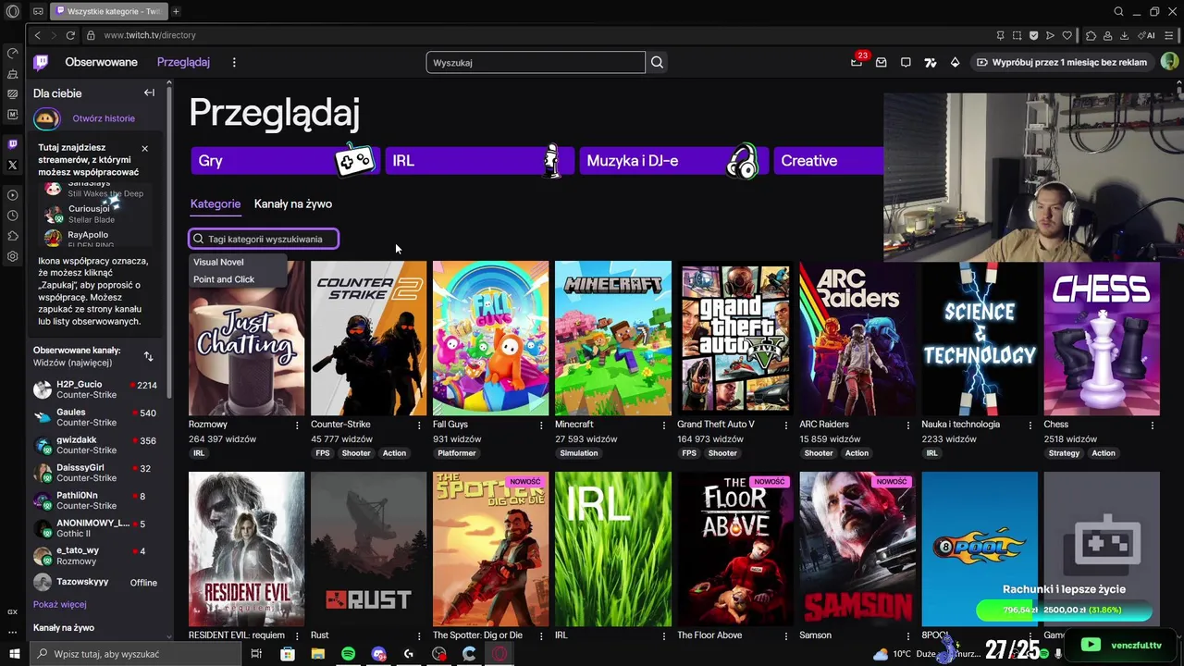
Task: Open Opera sidebar history clock icon
Action: [x=13, y=216]
